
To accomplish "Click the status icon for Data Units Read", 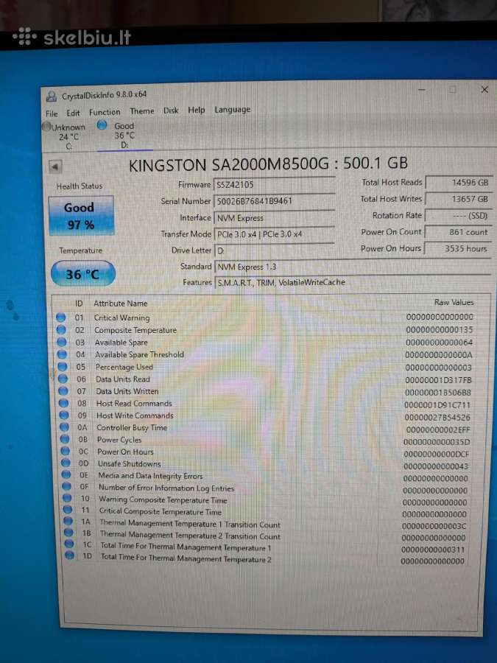I will click(x=63, y=379).
